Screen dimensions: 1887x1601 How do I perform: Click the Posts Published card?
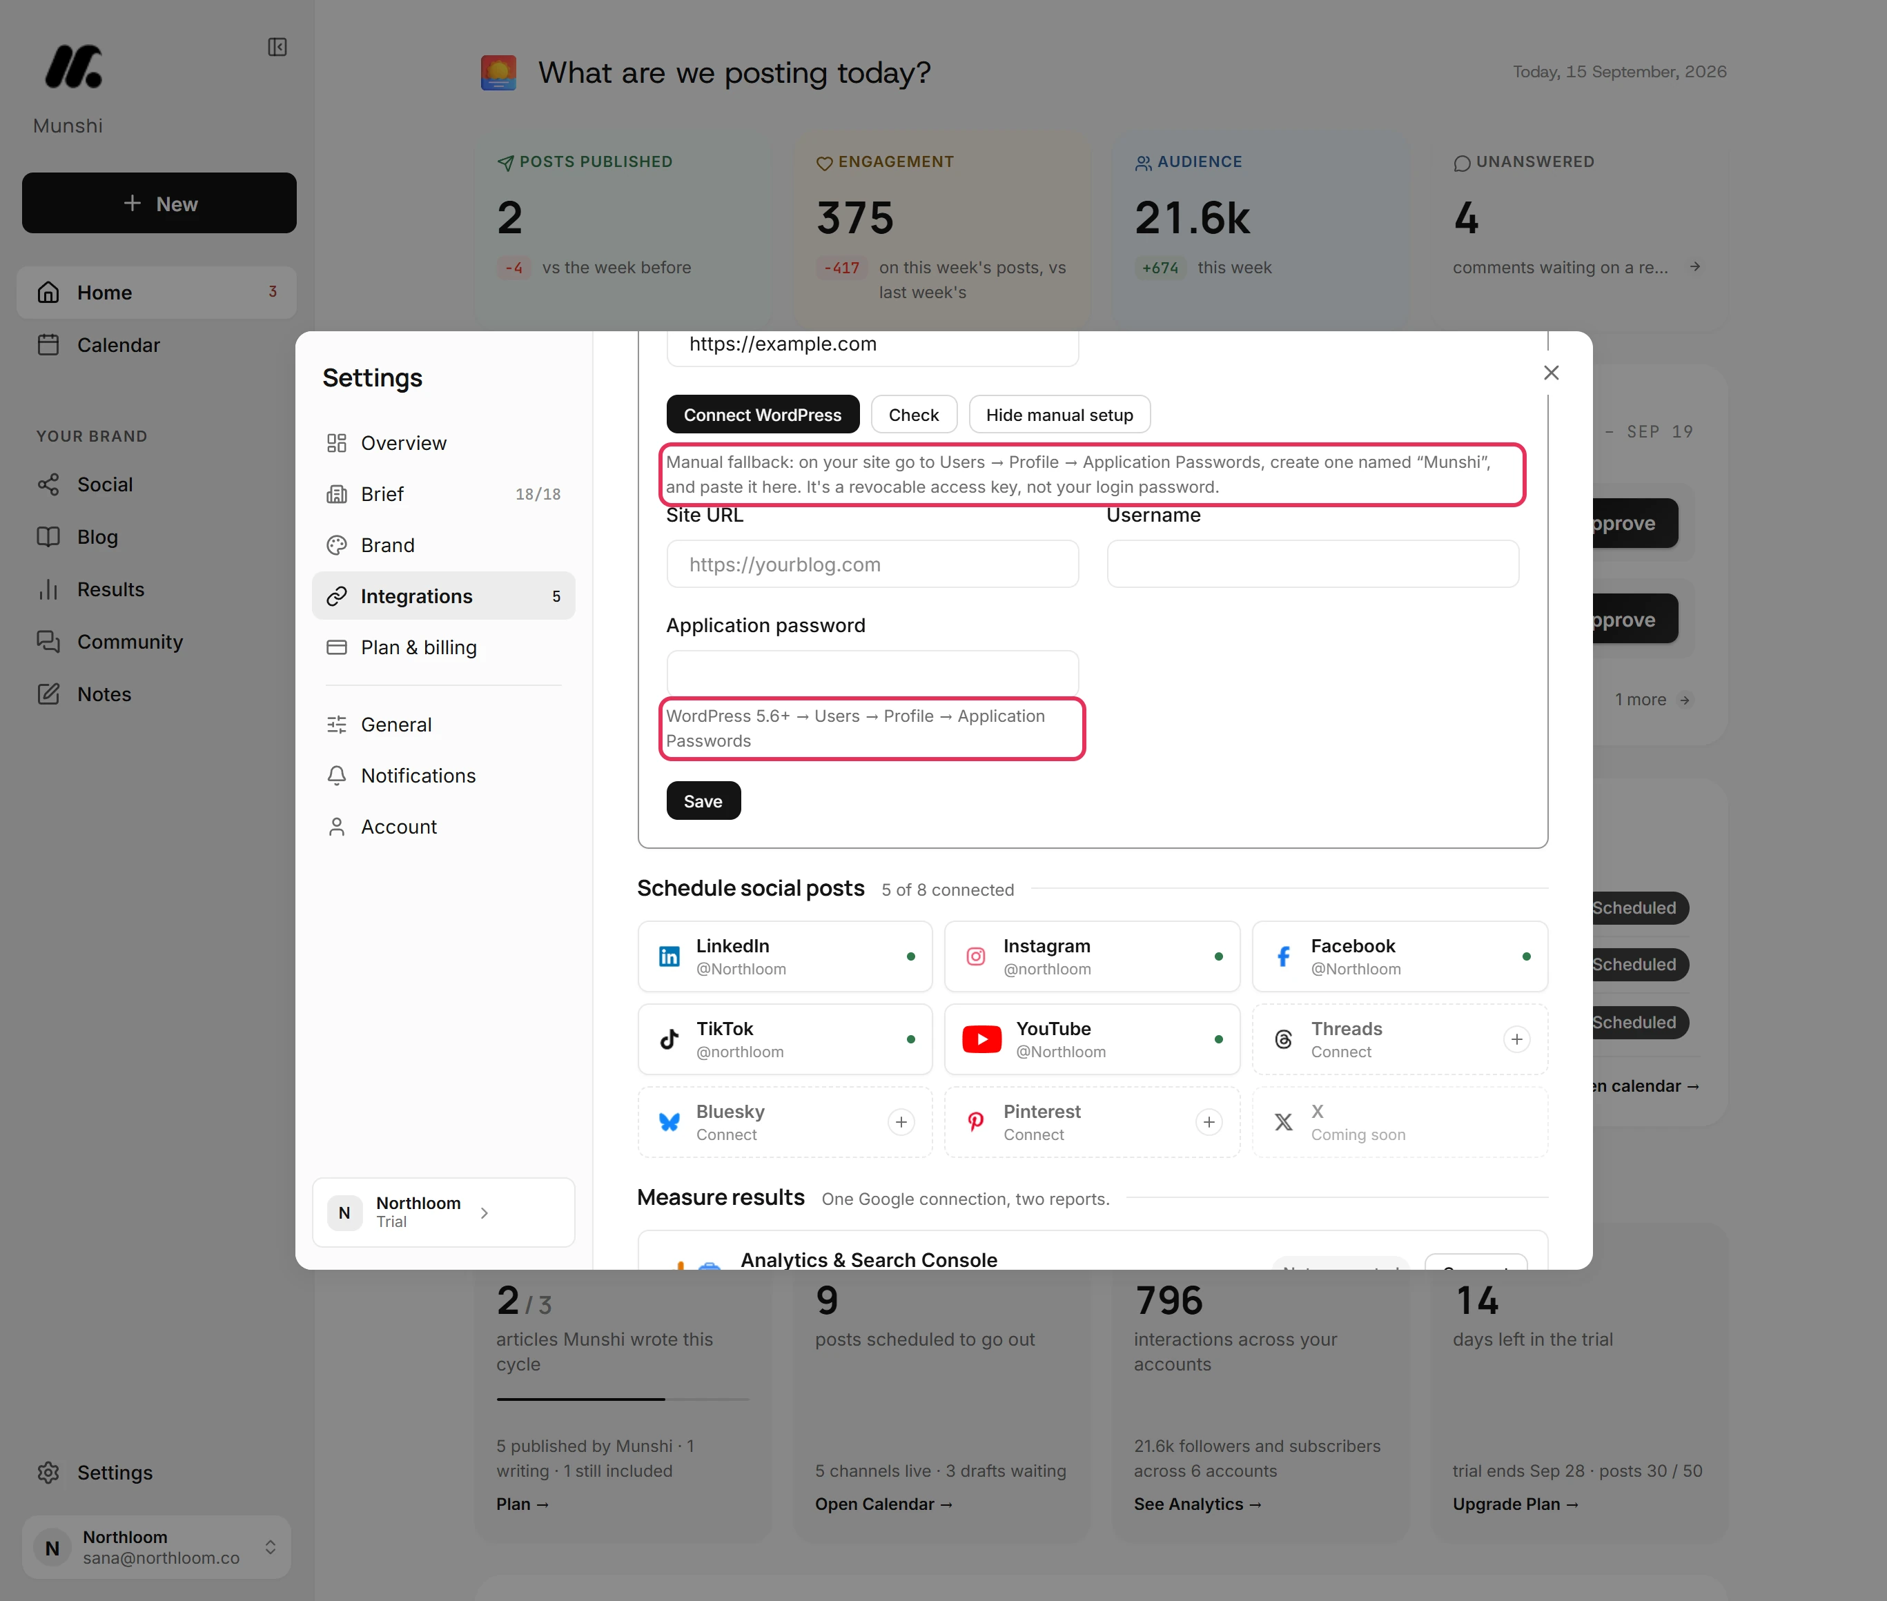(623, 231)
